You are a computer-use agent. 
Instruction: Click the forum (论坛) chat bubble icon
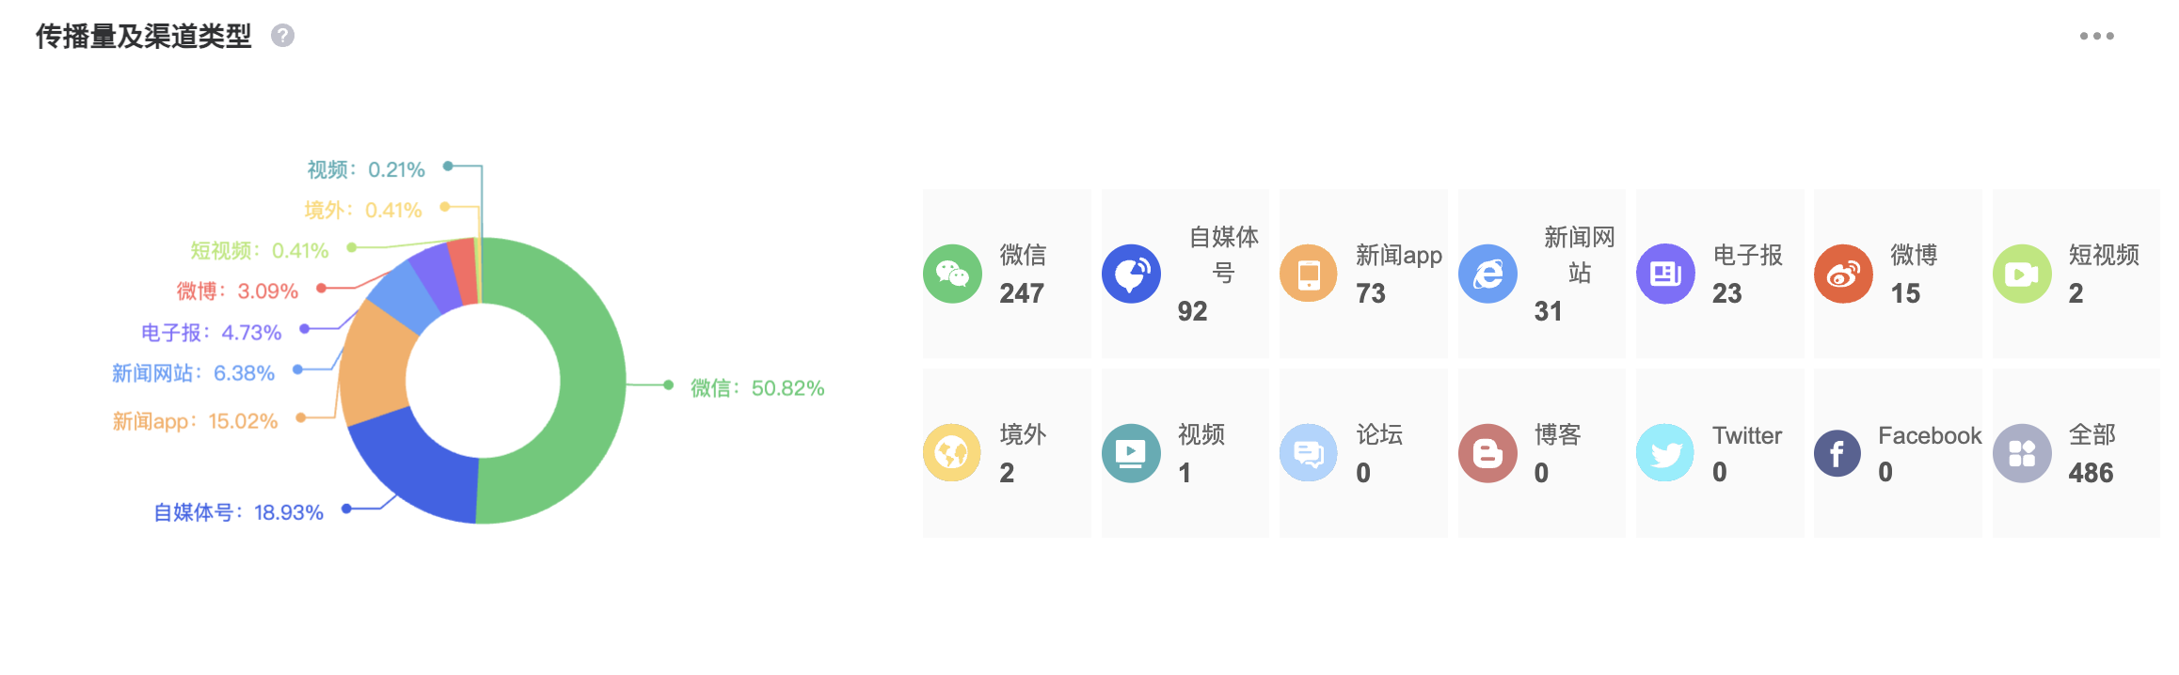[x=1309, y=452]
